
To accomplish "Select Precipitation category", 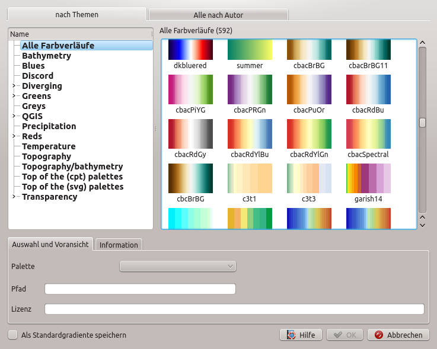I will (49, 126).
